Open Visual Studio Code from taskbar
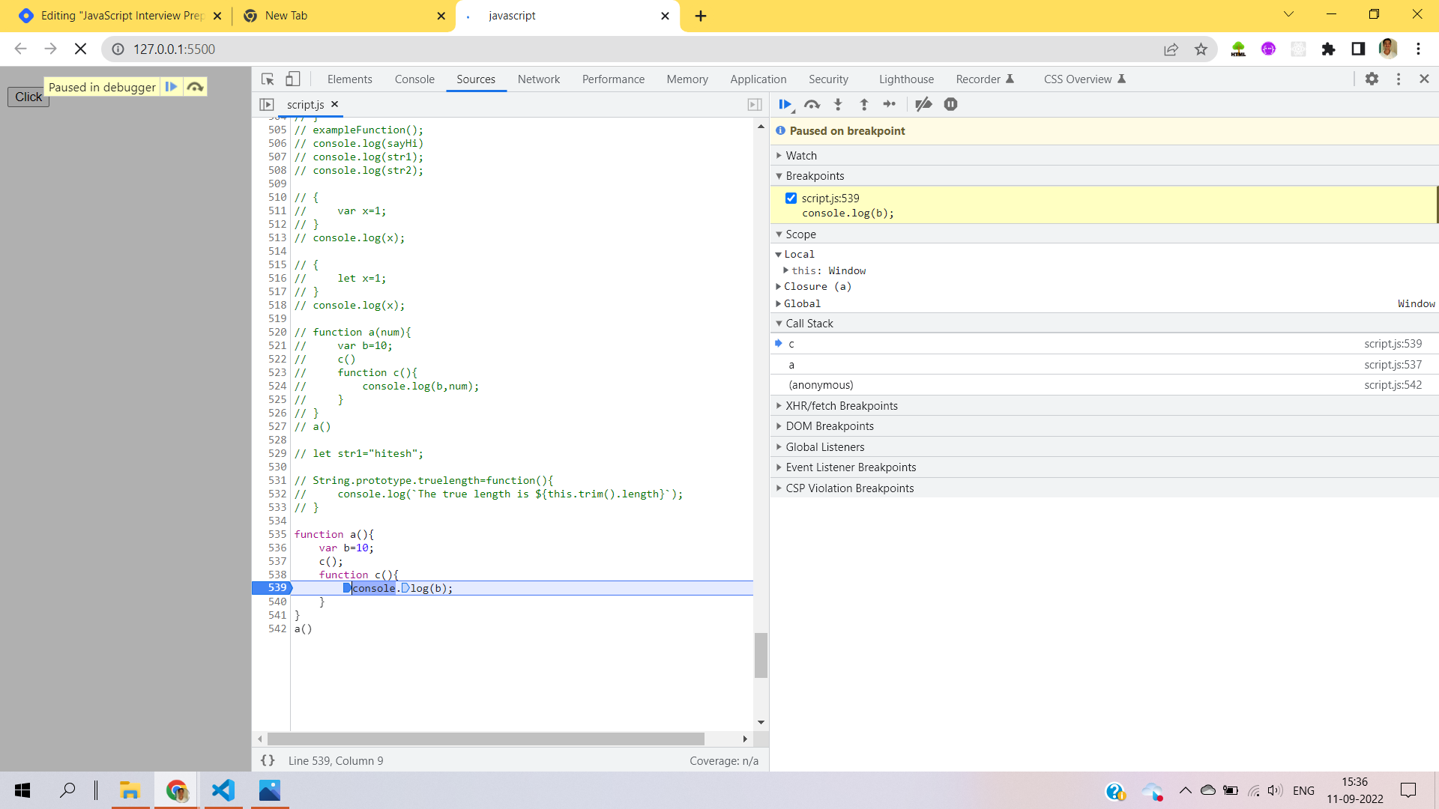 [223, 790]
